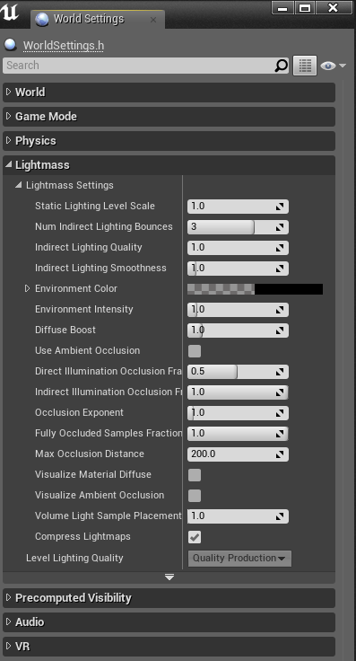Expand Environment Color property
The width and height of the screenshot is (356, 661).
coord(28,289)
